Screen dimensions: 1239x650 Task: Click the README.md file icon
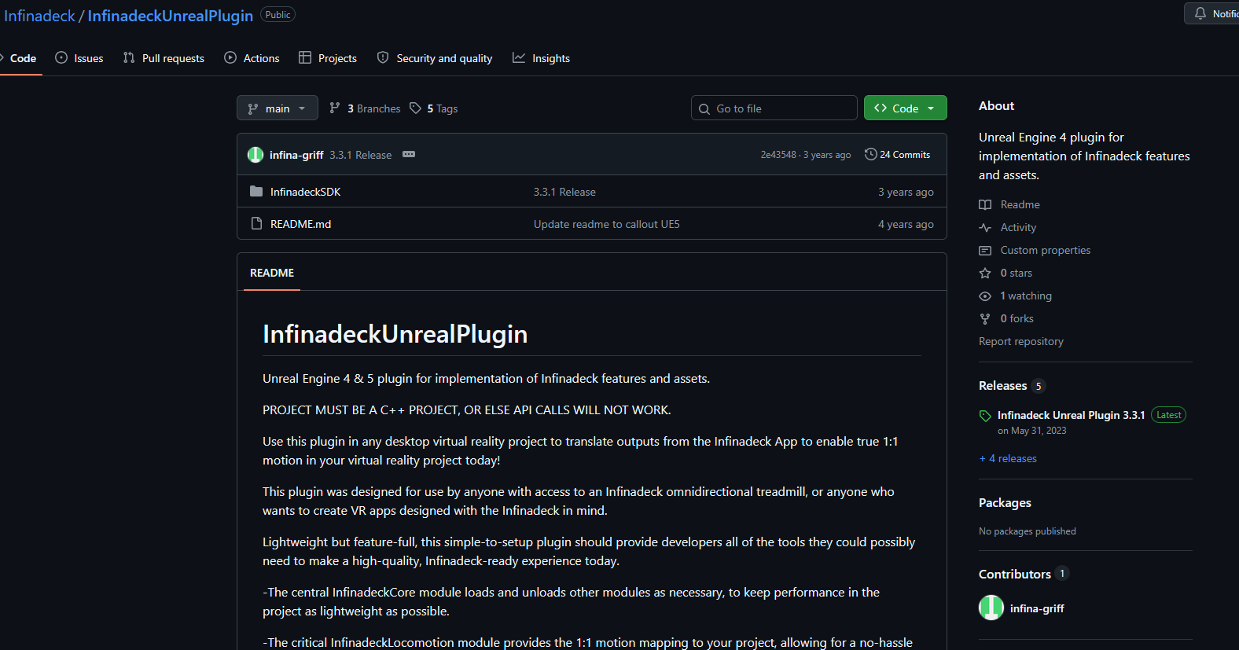(x=256, y=223)
